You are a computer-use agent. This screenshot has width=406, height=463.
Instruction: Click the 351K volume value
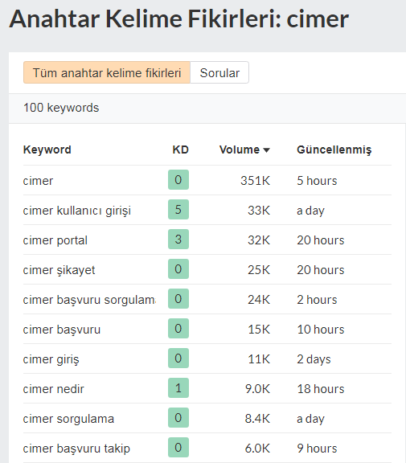[255, 181]
